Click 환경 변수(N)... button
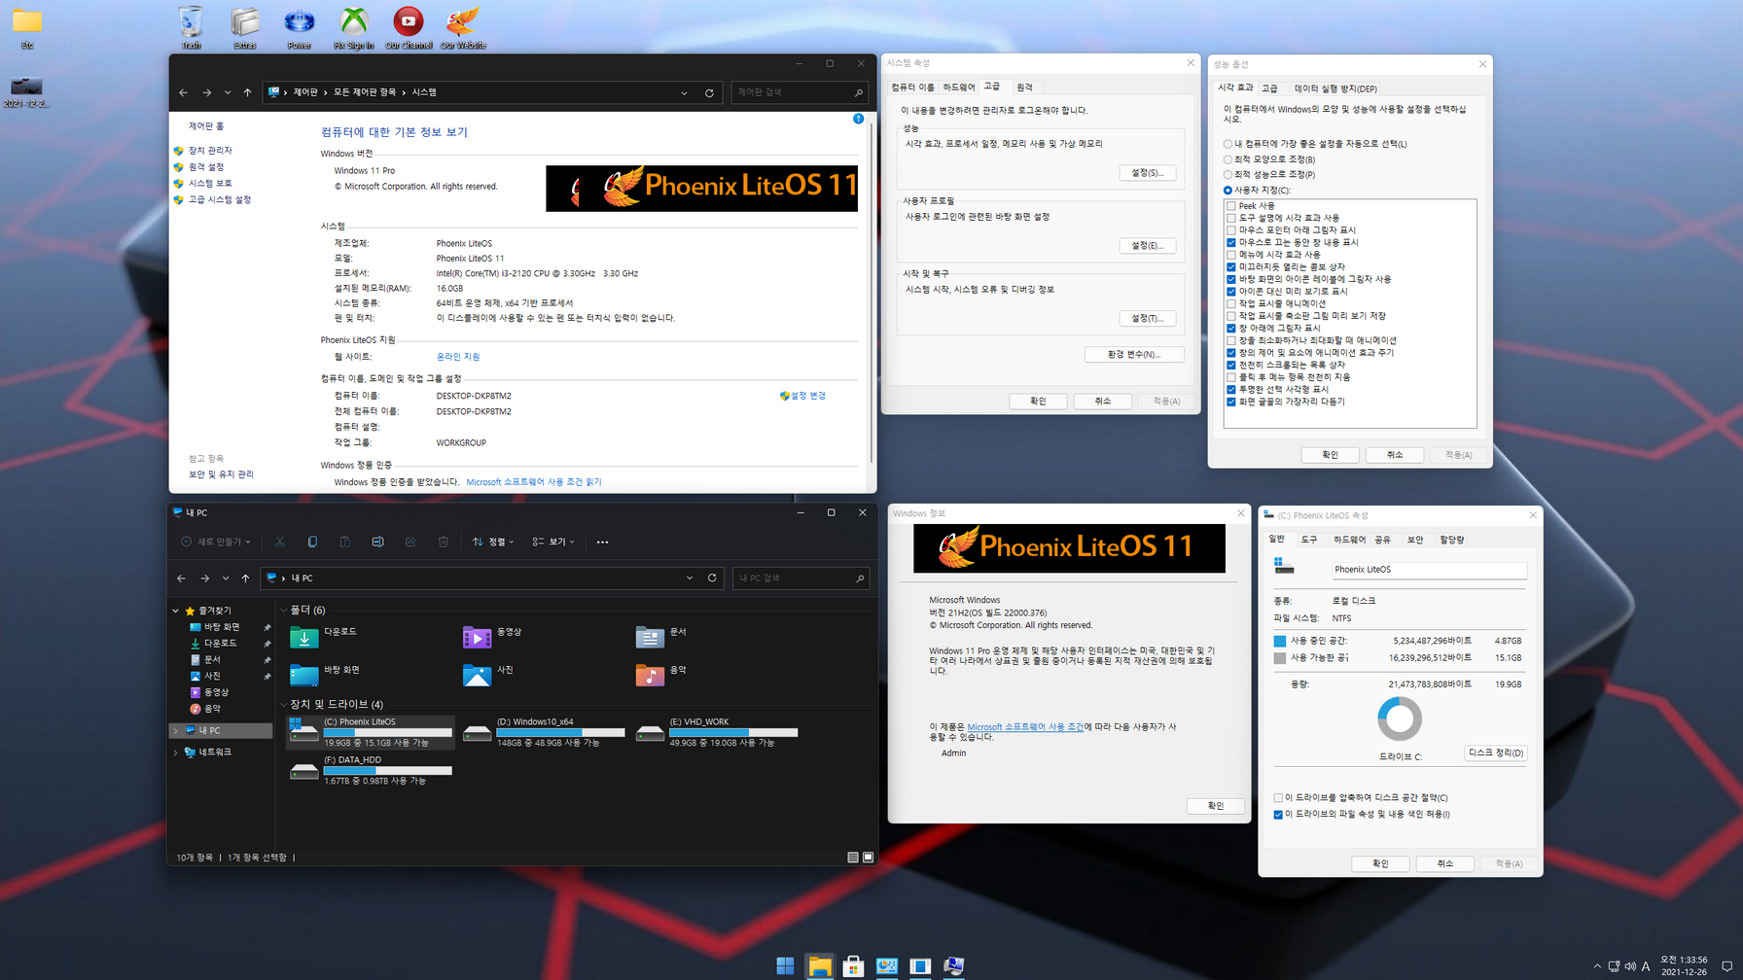 tap(1134, 355)
